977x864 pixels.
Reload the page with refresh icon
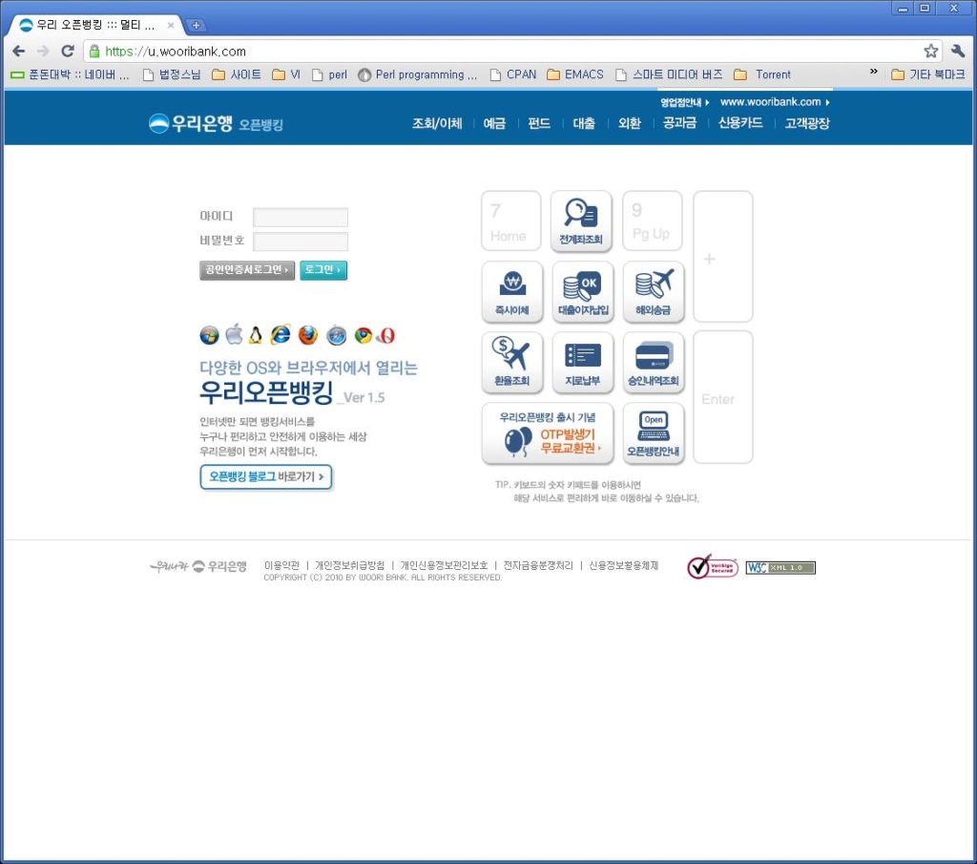(68, 52)
